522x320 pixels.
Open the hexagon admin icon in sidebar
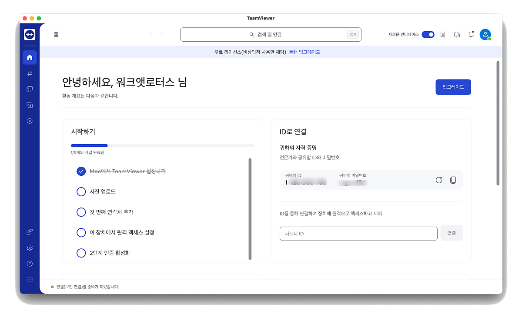coord(30,121)
